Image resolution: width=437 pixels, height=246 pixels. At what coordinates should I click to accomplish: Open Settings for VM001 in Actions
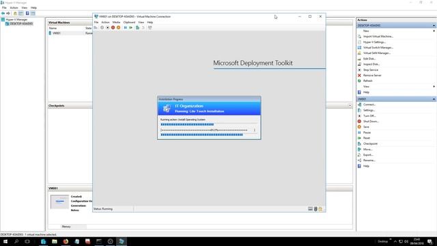(369, 111)
